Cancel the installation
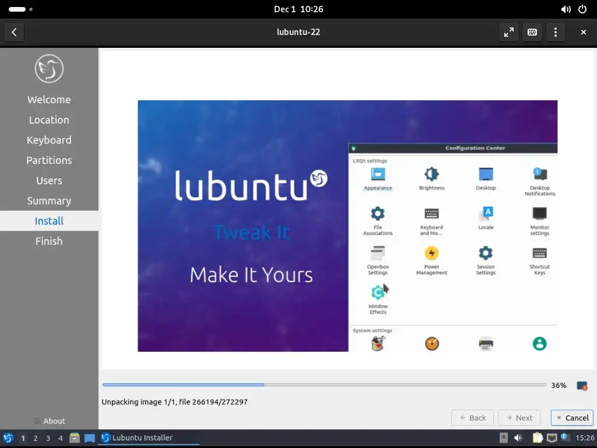Screen dimensions: 597x448 tap(573, 418)
